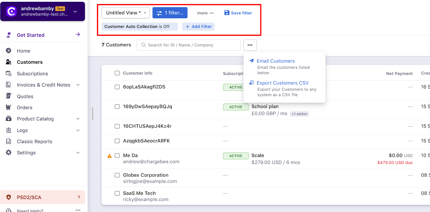
Task: Click the Subscriptions calendar icon
Action: [9, 73]
